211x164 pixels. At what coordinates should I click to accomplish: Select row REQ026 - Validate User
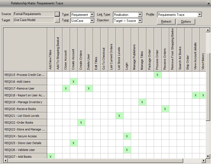(x=25, y=150)
